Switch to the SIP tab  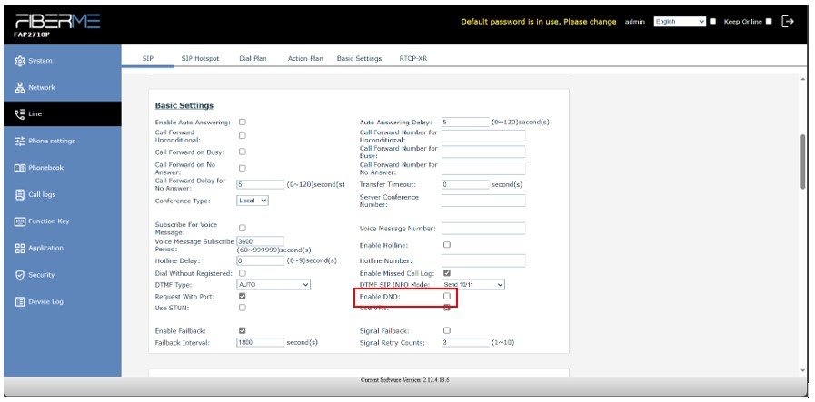point(147,59)
